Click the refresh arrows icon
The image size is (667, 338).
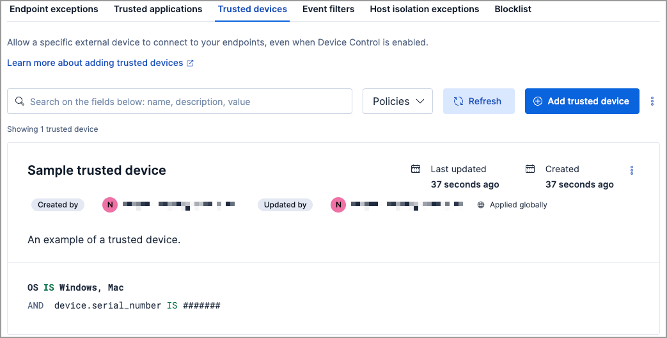pyautogui.click(x=458, y=101)
